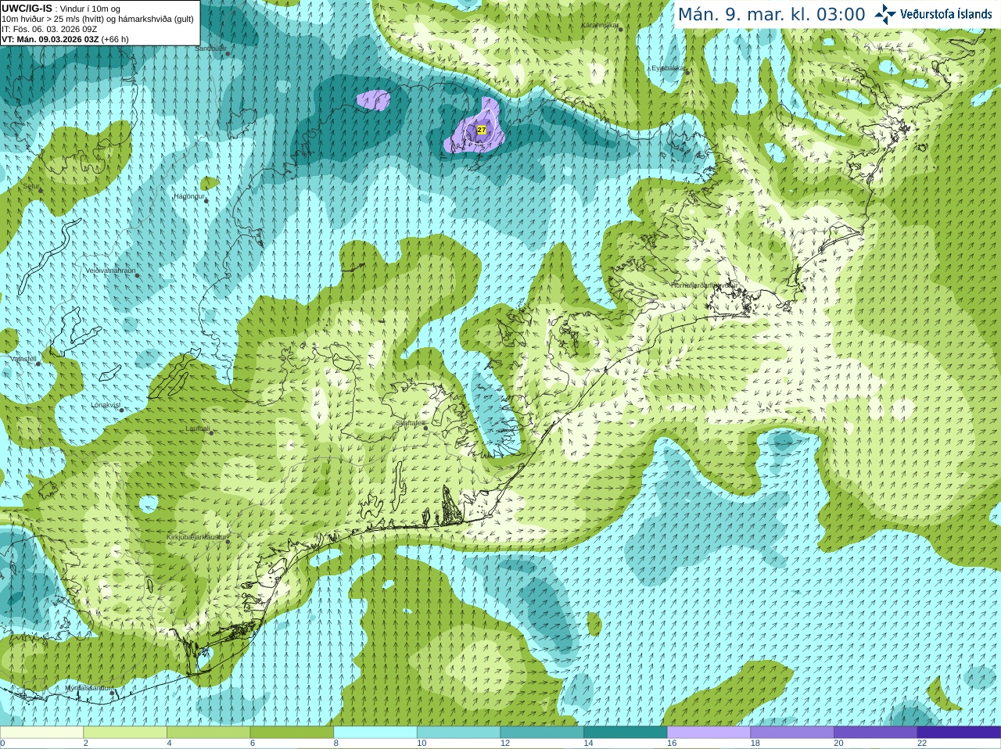The image size is (1001, 749).
Task: Click the legend tick value '12'
Action: point(505,744)
